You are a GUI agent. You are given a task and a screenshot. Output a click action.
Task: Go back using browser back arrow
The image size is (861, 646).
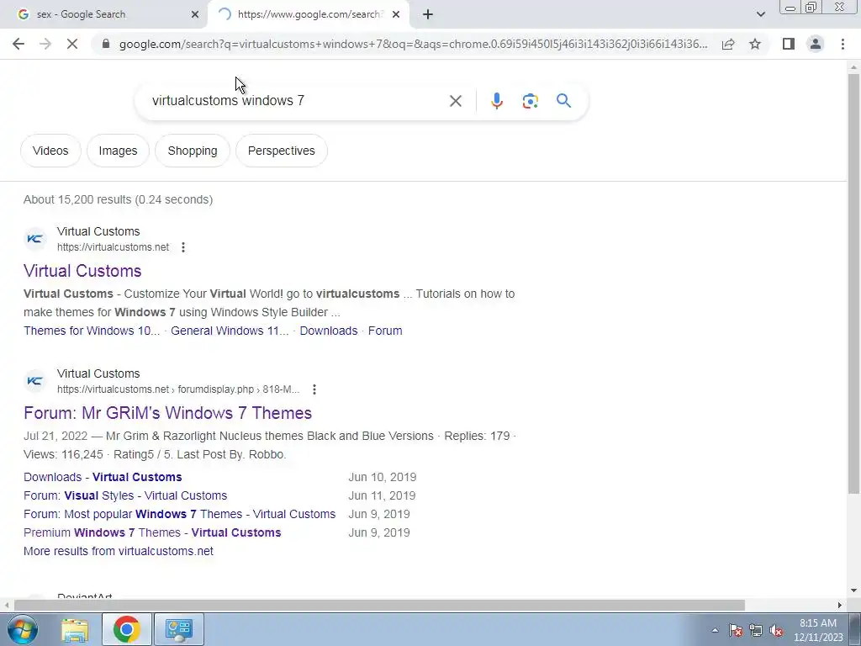[x=18, y=44]
